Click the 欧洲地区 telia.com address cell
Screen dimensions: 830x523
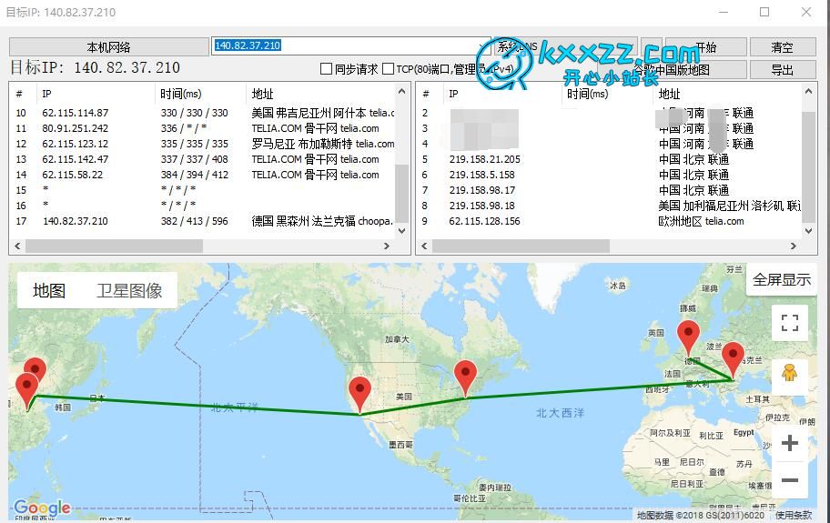coord(701,221)
